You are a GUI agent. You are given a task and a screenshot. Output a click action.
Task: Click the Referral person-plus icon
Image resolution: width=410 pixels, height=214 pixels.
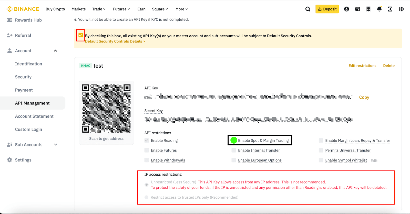pos(9,35)
